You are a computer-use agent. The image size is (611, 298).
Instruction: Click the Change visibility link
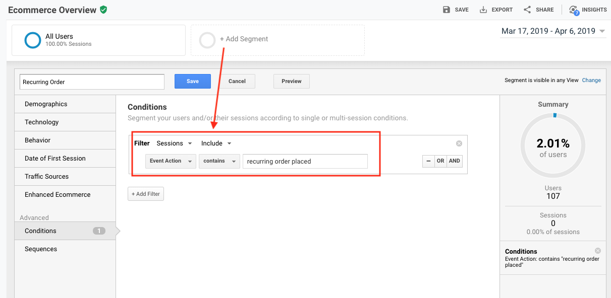[591, 80]
